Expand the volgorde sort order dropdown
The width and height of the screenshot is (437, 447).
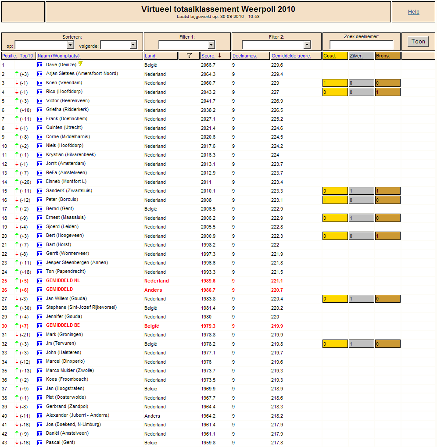coord(119,45)
